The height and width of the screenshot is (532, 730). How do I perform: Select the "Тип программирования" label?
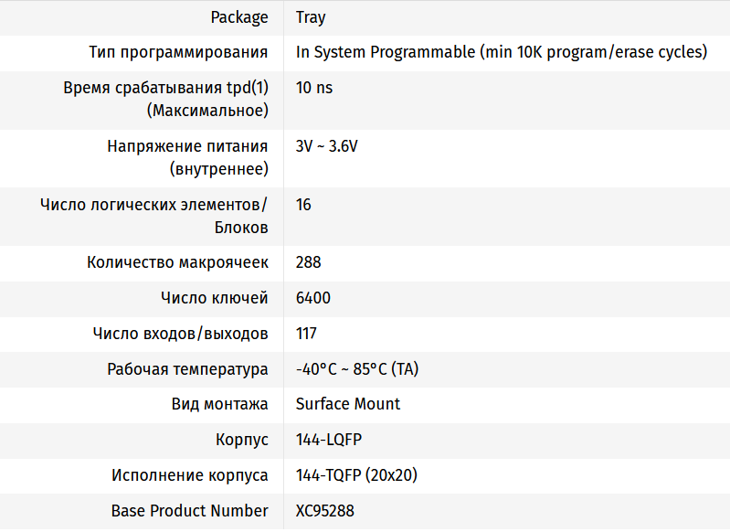(x=178, y=52)
